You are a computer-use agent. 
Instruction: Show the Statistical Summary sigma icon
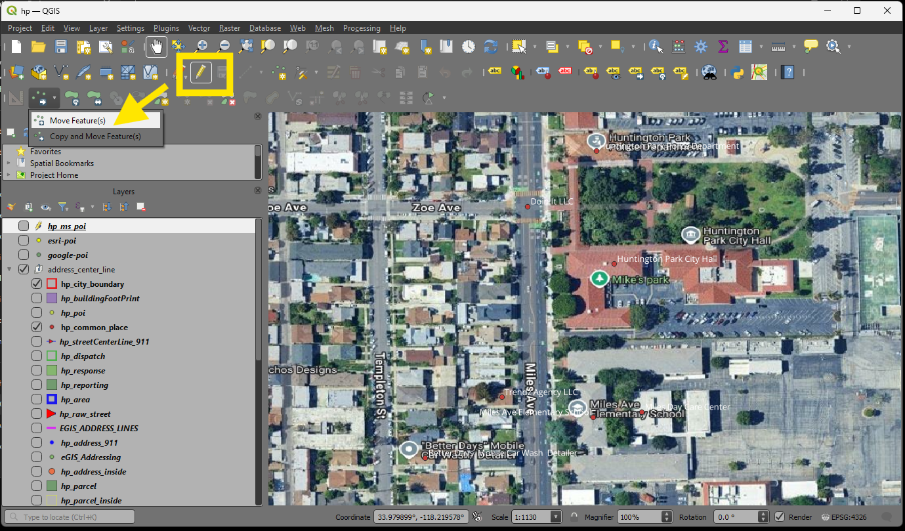pos(723,47)
